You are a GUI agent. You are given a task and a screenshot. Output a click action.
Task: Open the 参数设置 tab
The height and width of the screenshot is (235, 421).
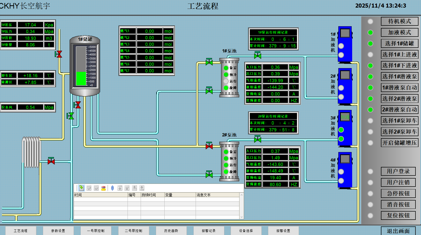pyautogui.click(x=58, y=231)
